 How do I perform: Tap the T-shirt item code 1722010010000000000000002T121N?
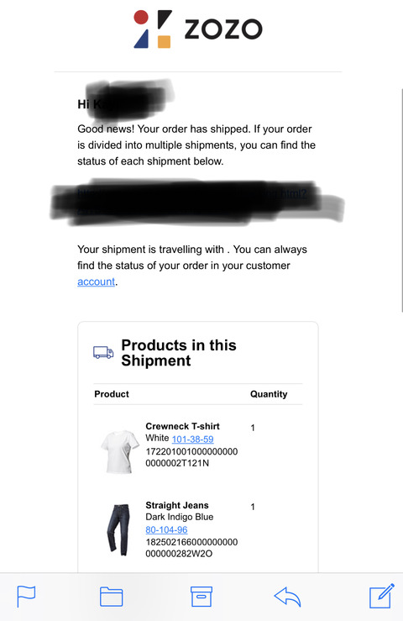click(x=191, y=457)
